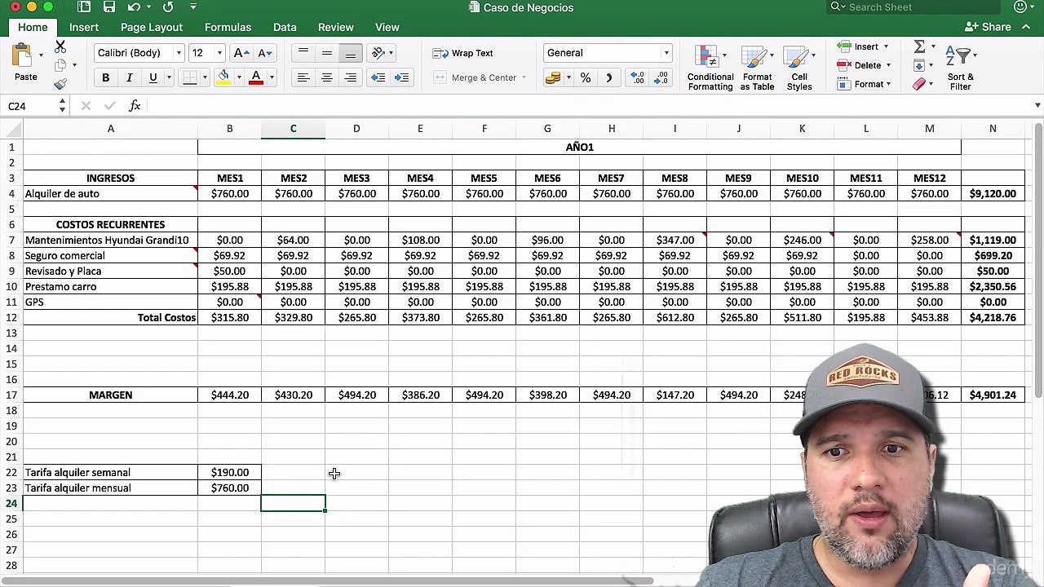Open the text Orientation tool
This screenshot has height=587, width=1044.
pos(378,53)
